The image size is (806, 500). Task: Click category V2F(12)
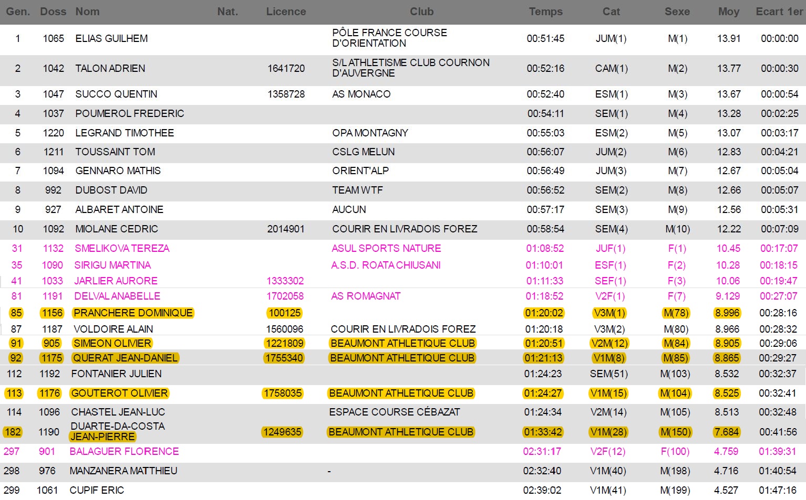click(x=608, y=451)
